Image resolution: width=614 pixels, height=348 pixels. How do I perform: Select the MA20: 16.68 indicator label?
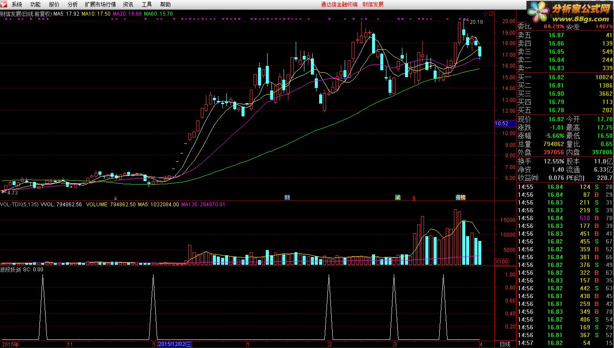tap(127, 14)
